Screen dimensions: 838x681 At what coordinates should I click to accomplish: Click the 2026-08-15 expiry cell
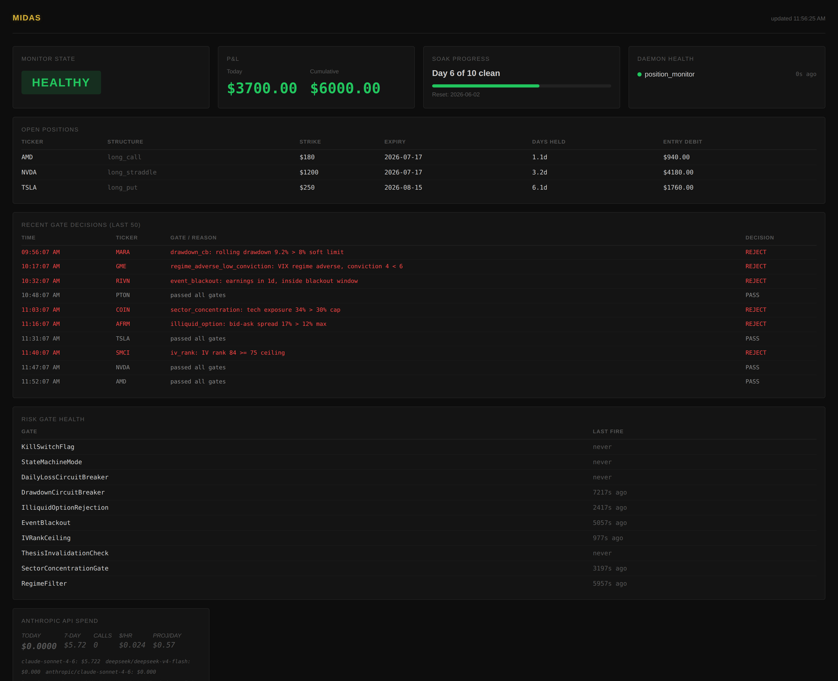[x=403, y=188]
